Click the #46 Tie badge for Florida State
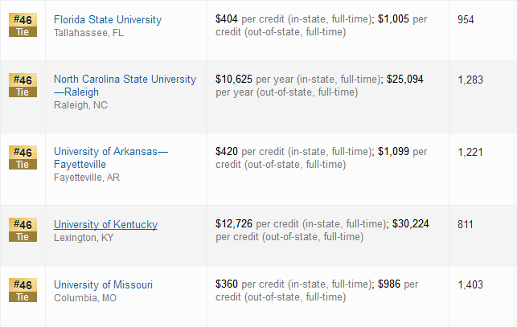 (x=23, y=25)
